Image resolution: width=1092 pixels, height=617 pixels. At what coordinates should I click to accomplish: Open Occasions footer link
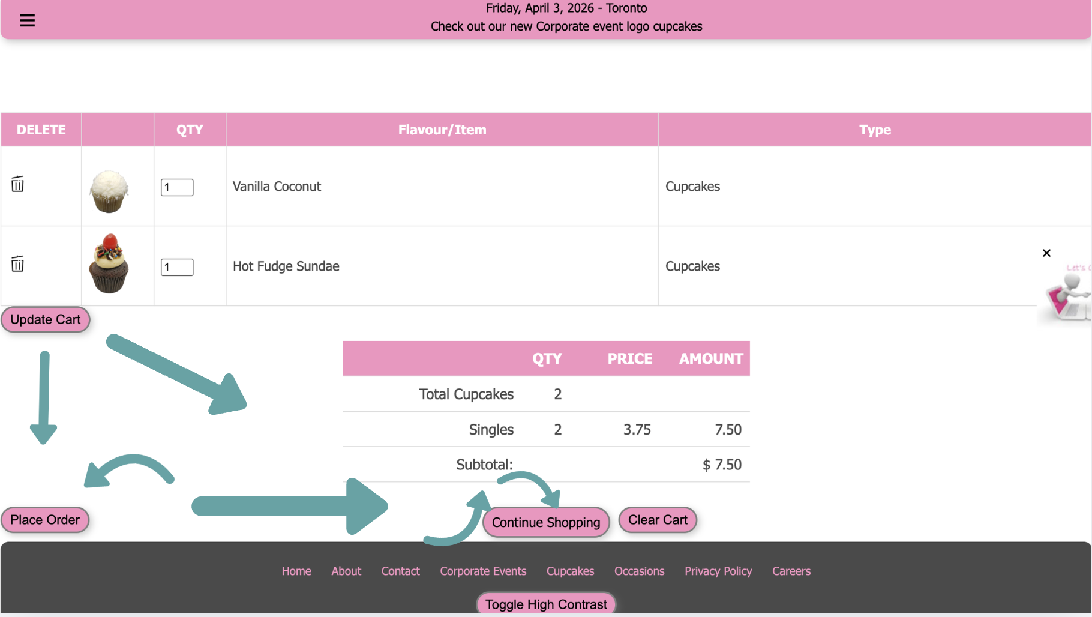639,571
